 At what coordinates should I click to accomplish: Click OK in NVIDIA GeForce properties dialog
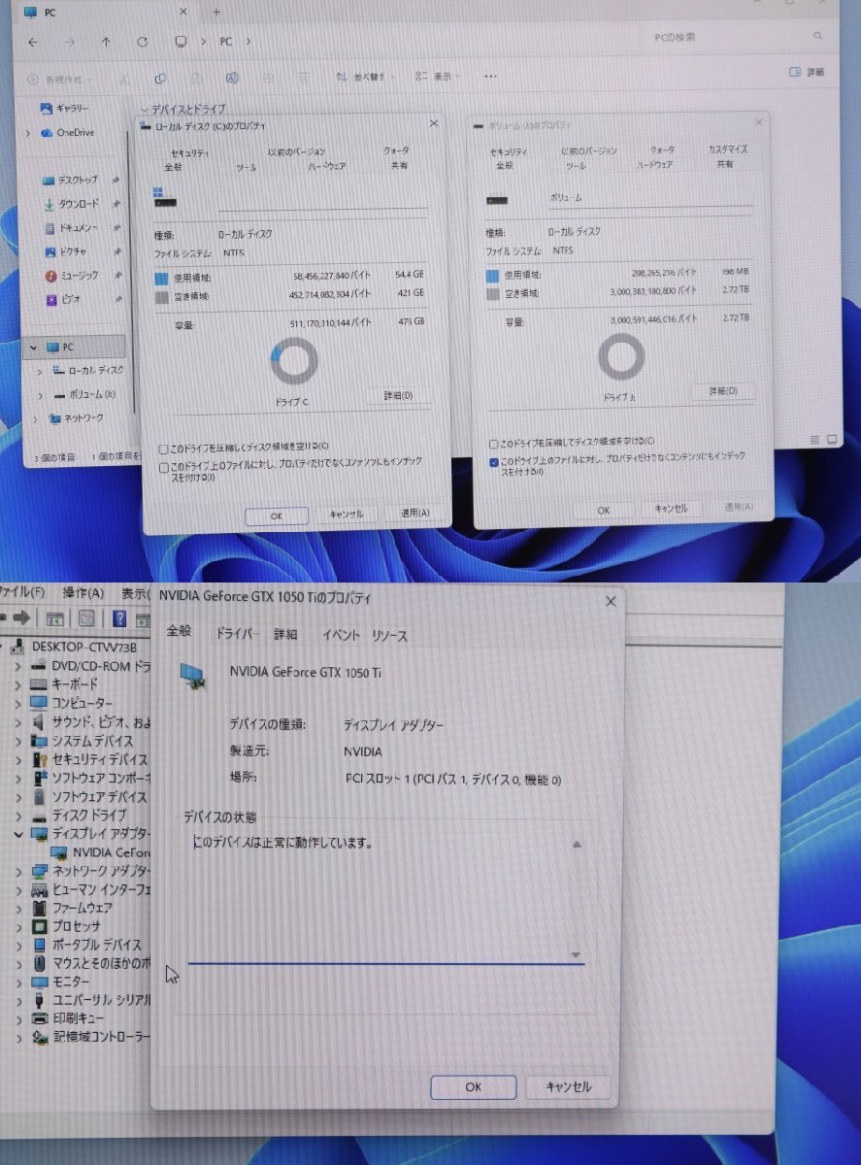pos(473,1087)
